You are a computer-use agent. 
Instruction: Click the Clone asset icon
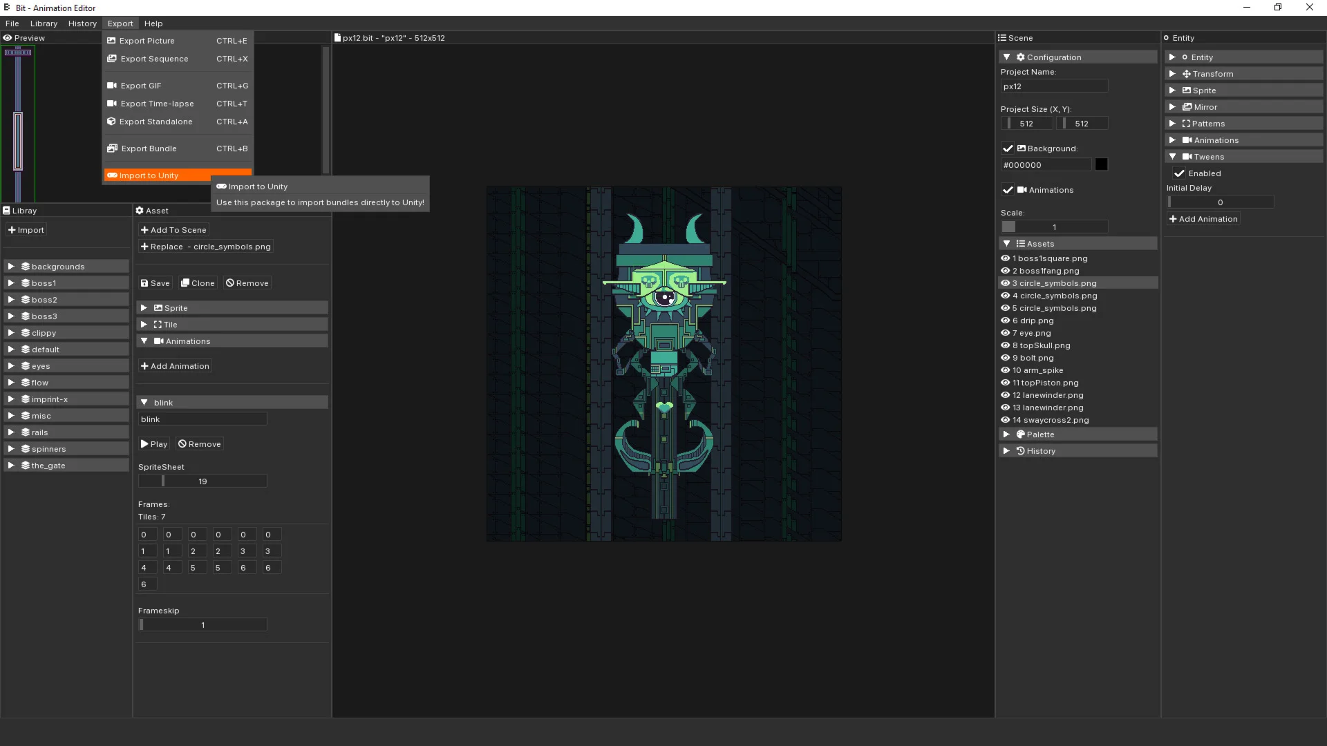click(185, 283)
